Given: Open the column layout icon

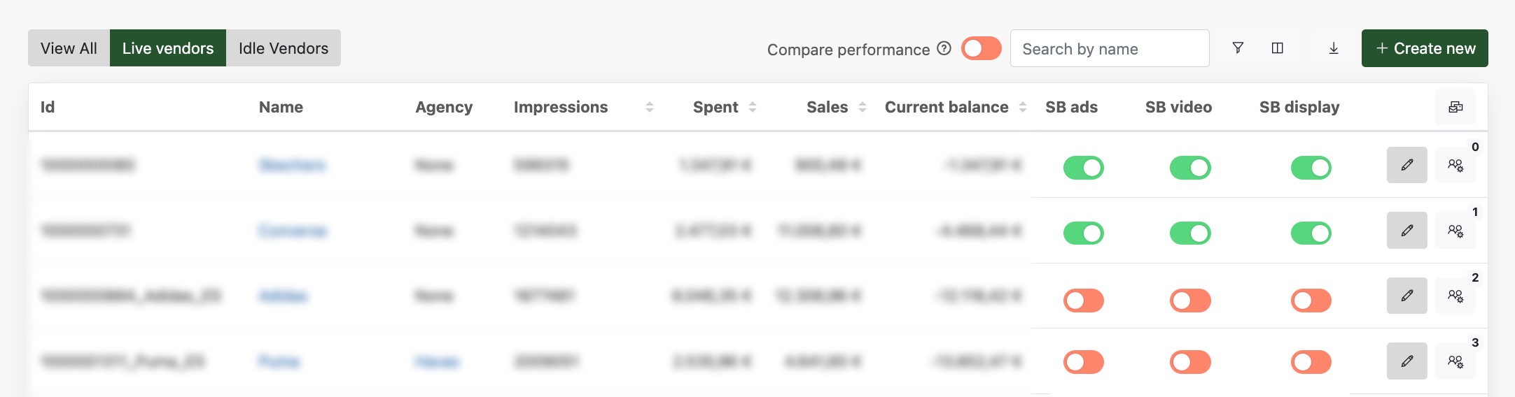Looking at the screenshot, I should pyautogui.click(x=1277, y=48).
